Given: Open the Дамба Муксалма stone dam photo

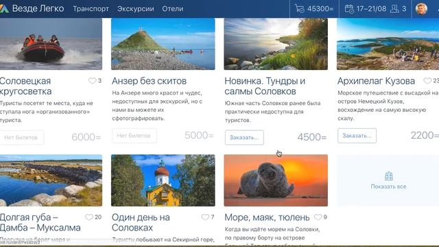Looking at the screenshot, I should [x=51, y=180].
